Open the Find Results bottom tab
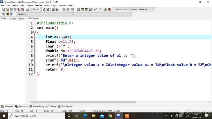212x119 pixels. tap(65, 106)
